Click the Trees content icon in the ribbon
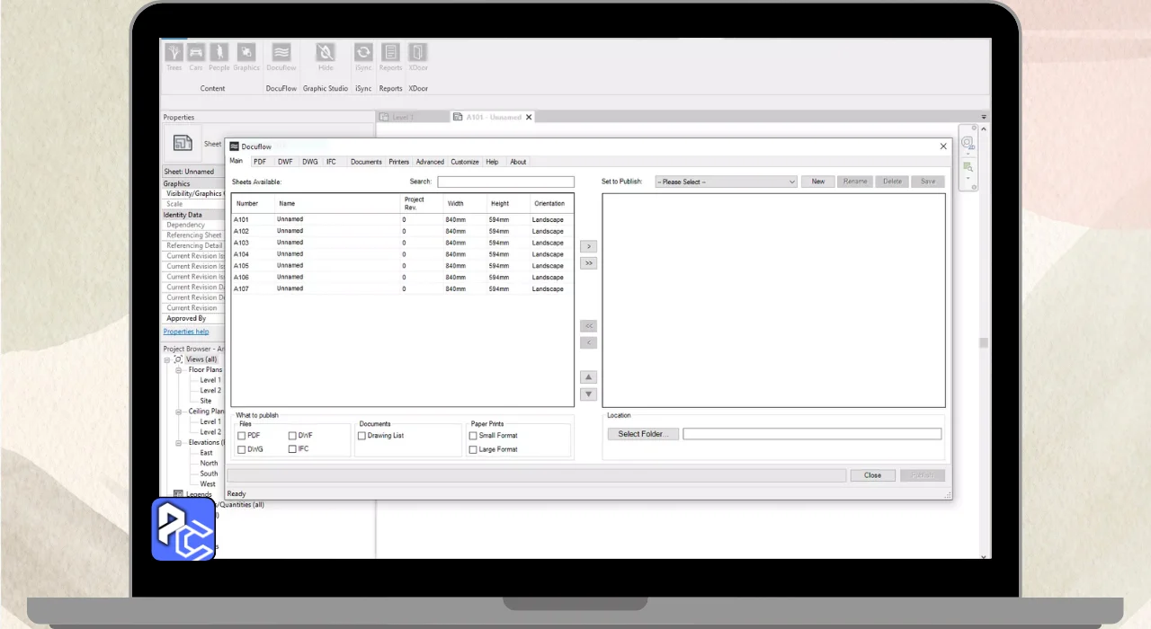 click(x=174, y=53)
